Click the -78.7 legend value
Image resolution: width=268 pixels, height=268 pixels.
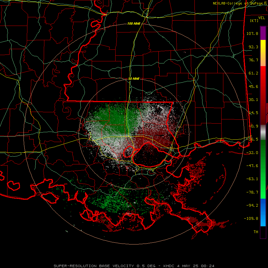(252, 192)
